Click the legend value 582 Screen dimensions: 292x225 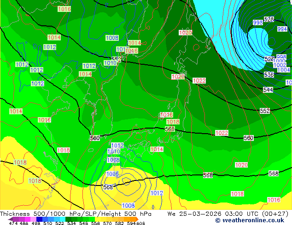pos(119,223)
